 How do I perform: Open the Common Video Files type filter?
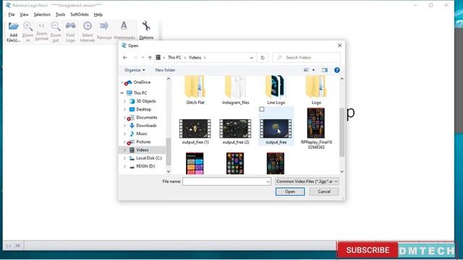coord(307,181)
